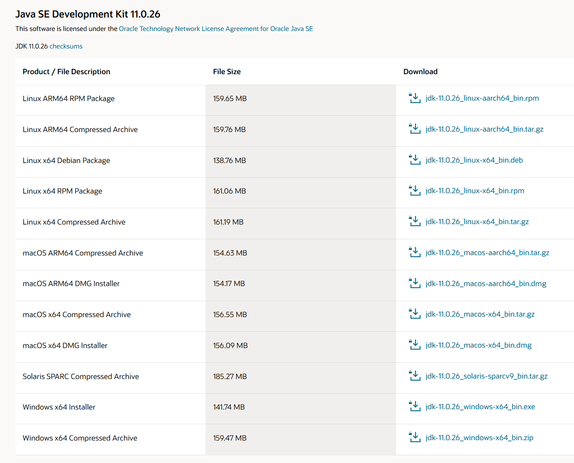Click the File Size column header
The height and width of the screenshot is (463, 574).
tap(227, 72)
